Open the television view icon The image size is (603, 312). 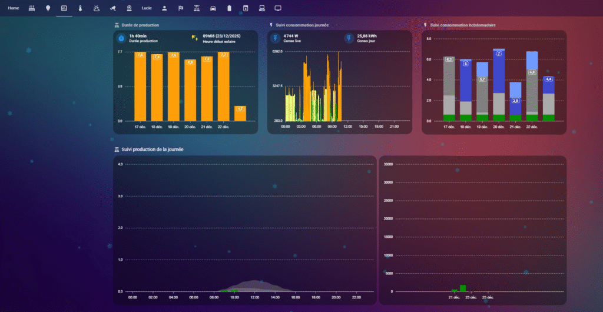[x=278, y=8]
